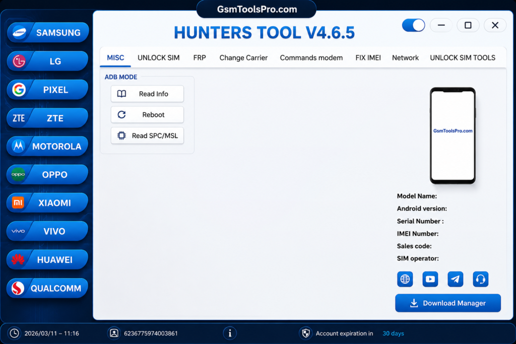The image size is (516, 344).
Task: Click the Account expiration in text
Action: pos(344,333)
